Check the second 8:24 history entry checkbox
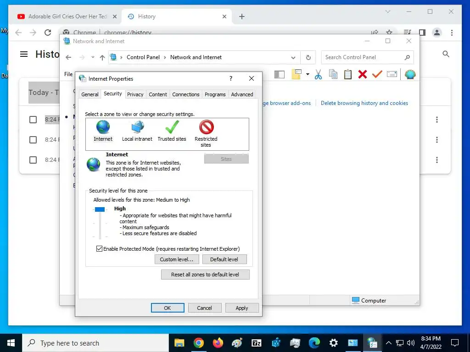Screen dimensions: 470x352 coord(33,140)
